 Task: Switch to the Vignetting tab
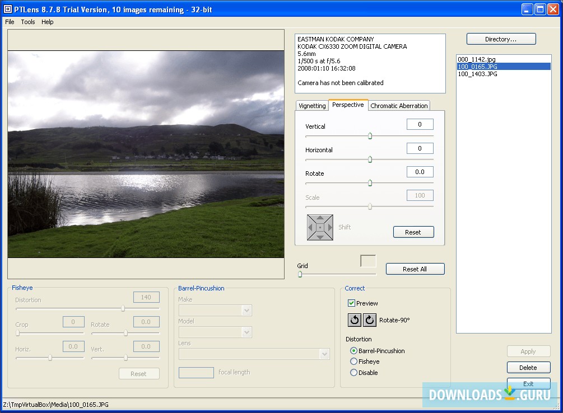point(312,106)
